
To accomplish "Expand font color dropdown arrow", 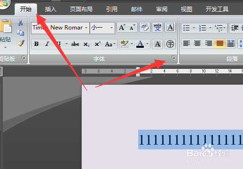I will pos(147,44).
